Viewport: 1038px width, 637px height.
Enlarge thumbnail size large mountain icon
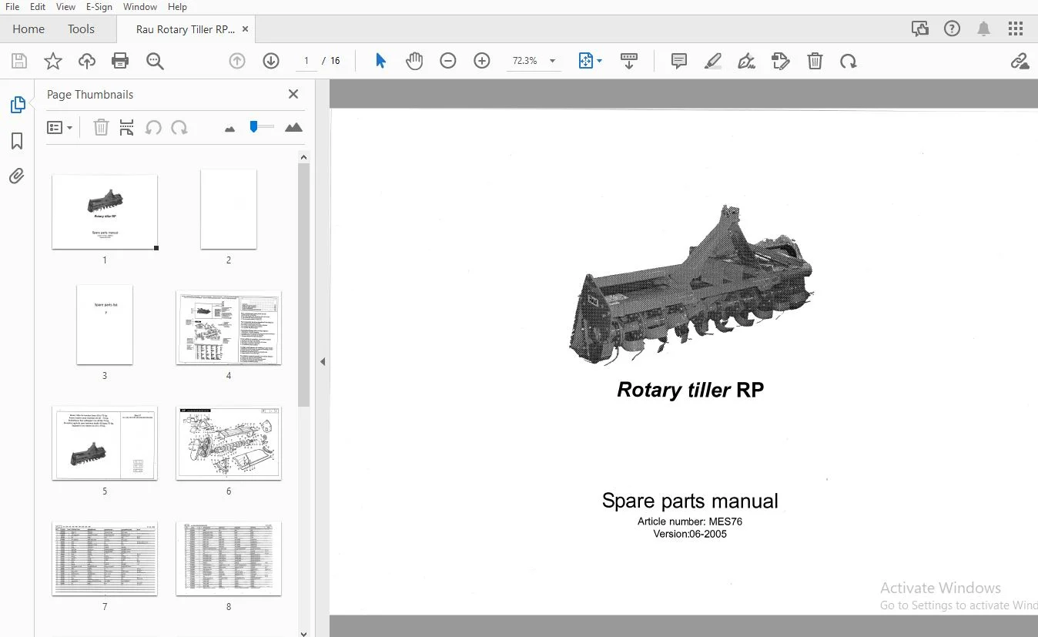[x=293, y=128]
